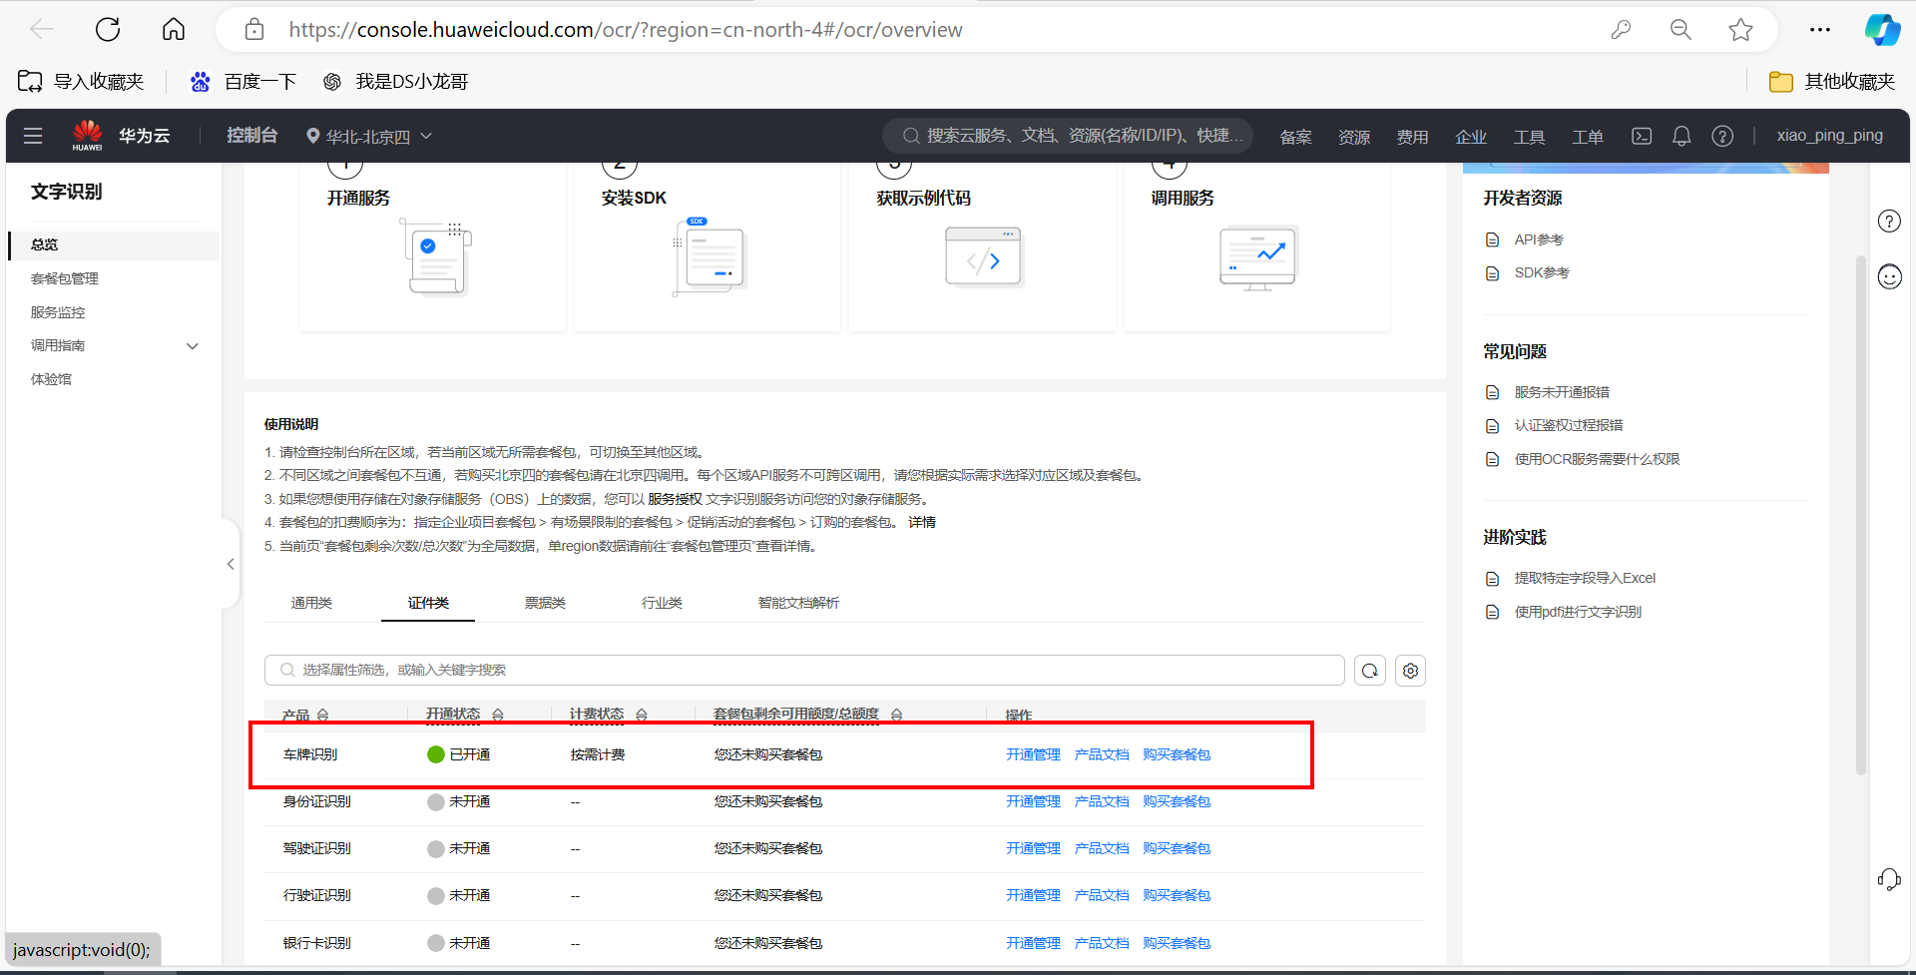
Task: Open the 费用 menu in top navigation
Action: (1413, 136)
